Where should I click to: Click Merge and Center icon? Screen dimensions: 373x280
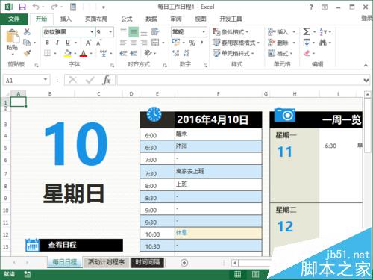[x=155, y=43]
